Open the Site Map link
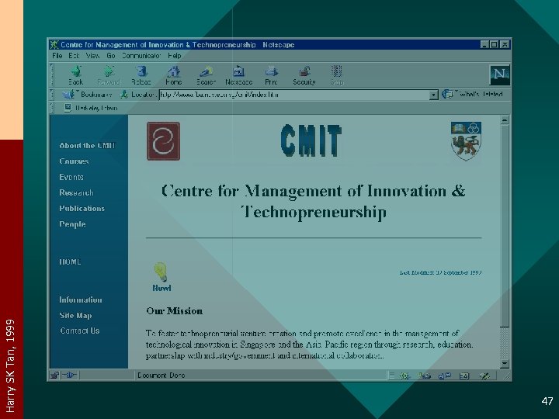The image size is (559, 419). [75, 315]
